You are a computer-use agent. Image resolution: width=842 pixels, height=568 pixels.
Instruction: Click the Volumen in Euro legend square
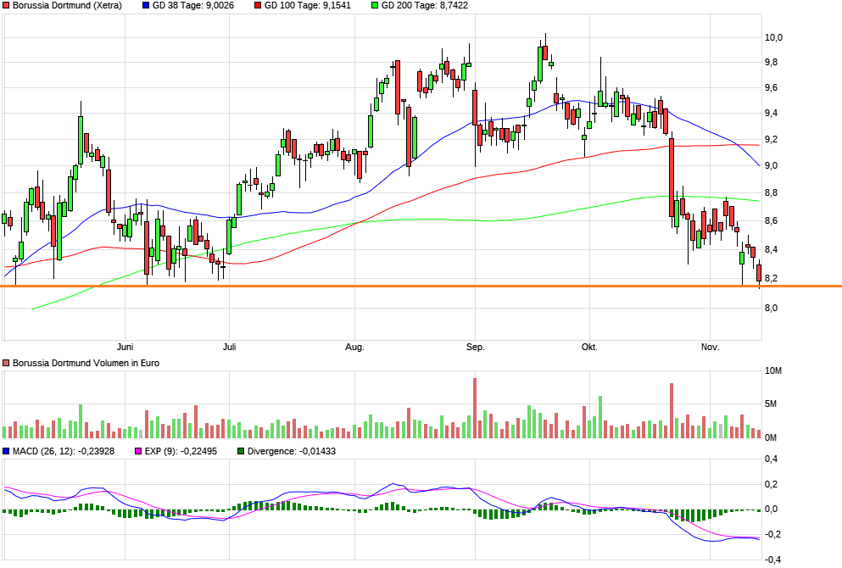[x=7, y=363]
